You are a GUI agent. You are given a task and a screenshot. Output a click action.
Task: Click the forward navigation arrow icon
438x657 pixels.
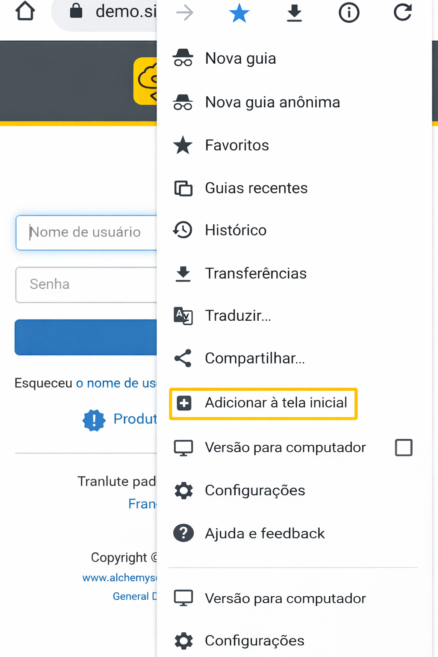coord(185,13)
